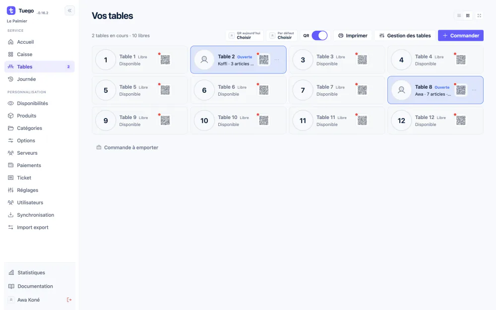Open Table 8 more options menu
Screen dimensions: 496x310
click(x=474, y=90)
